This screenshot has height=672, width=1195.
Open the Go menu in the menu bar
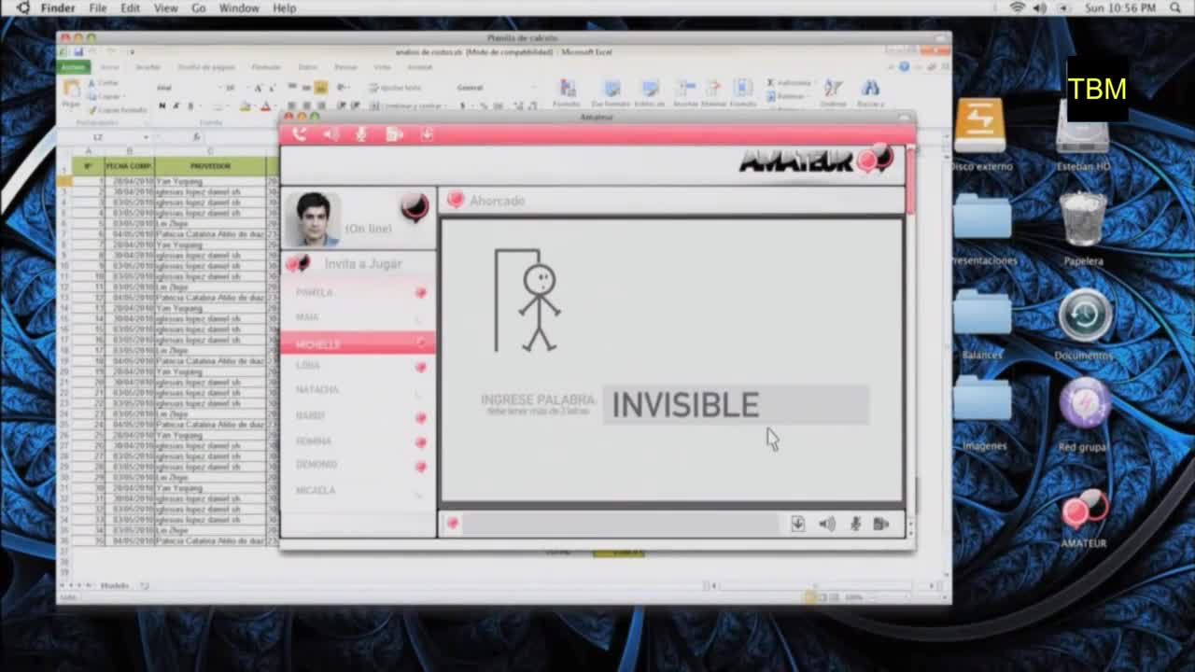tap(198, 8)
